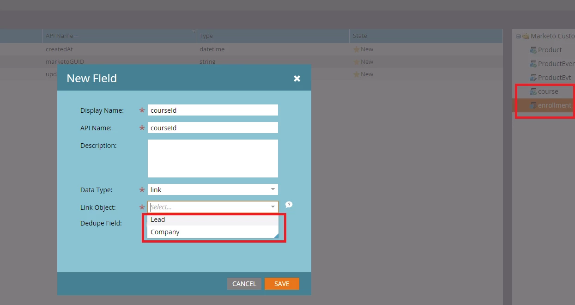This screenshot has height=305, width=575.
Task: Click the course object icon in tree
Action: 533,91
